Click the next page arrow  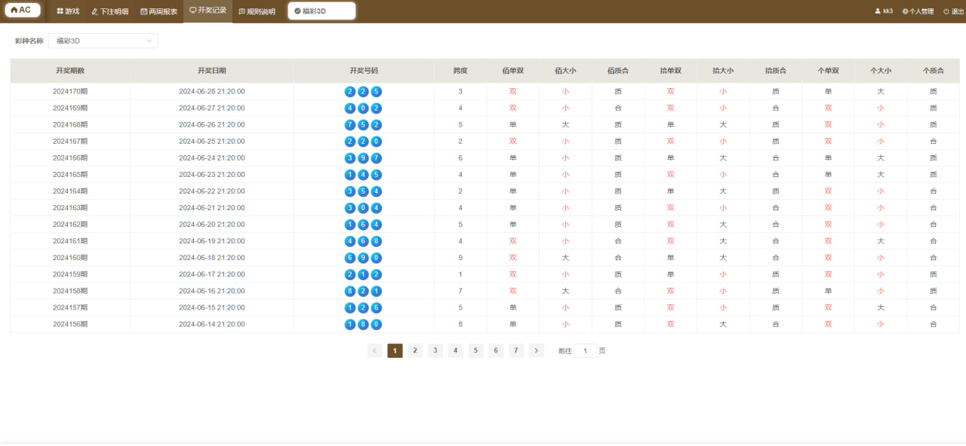(x=536, y=350)
